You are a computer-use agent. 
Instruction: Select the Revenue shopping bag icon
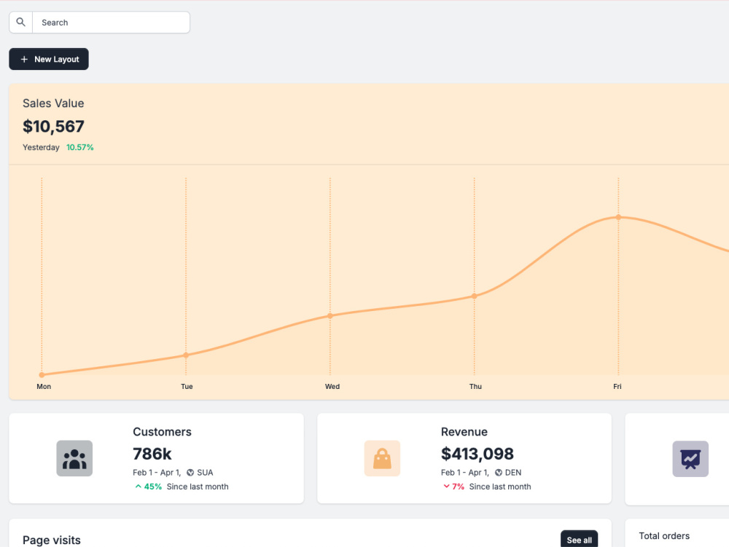(382, 458)
